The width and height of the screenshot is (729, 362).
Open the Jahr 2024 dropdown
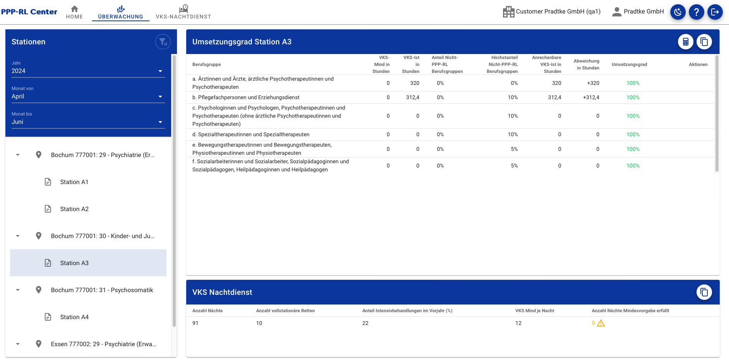point(88,71)
